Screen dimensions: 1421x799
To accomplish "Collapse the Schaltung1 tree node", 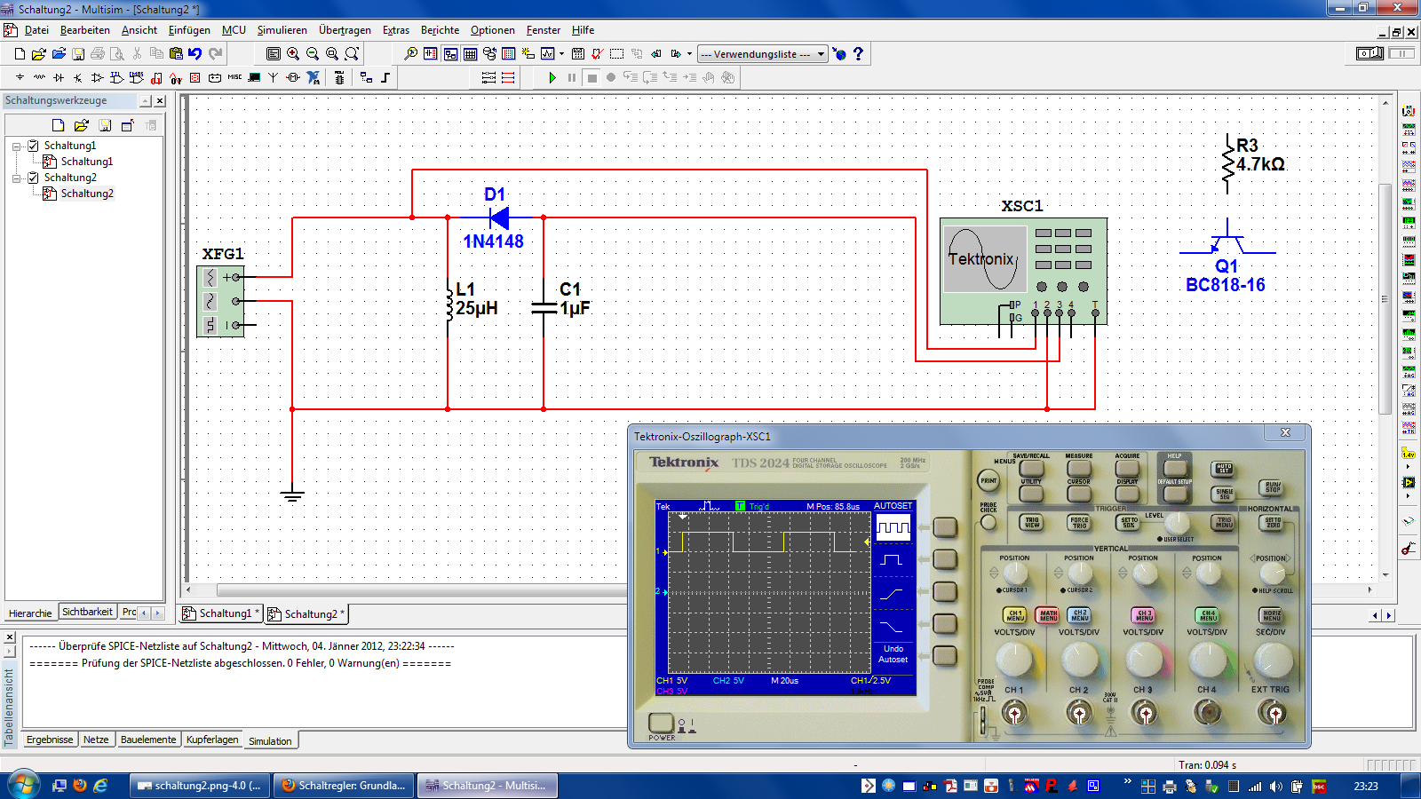I will point(16,146).
